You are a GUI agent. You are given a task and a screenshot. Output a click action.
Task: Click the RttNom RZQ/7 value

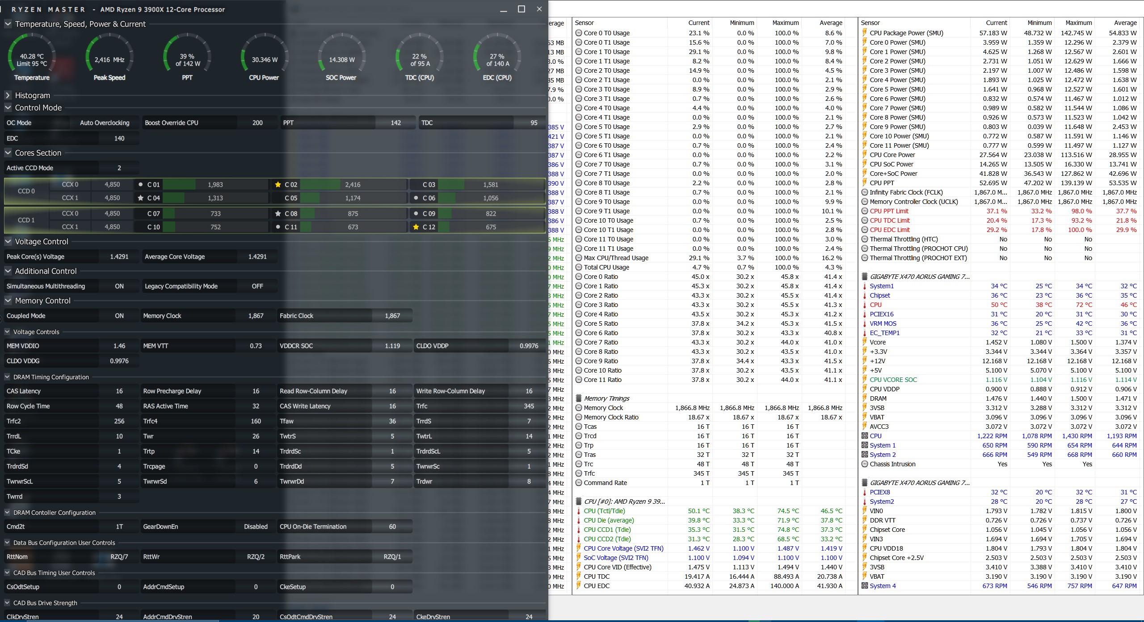pos(119,556)
